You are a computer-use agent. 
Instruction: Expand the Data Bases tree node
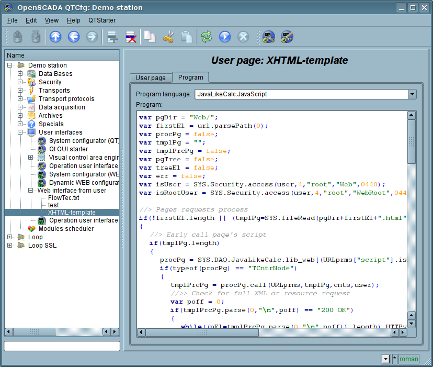pyautogui.click(x=20, y=74)
